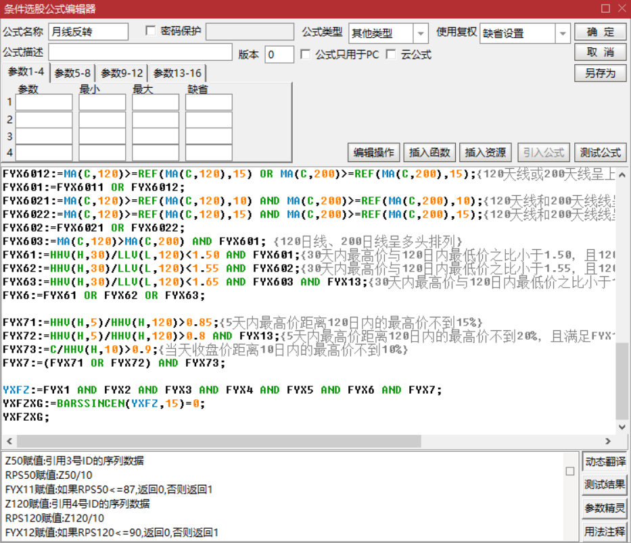Click code line starting YXFZ:=FYX1

222,390
